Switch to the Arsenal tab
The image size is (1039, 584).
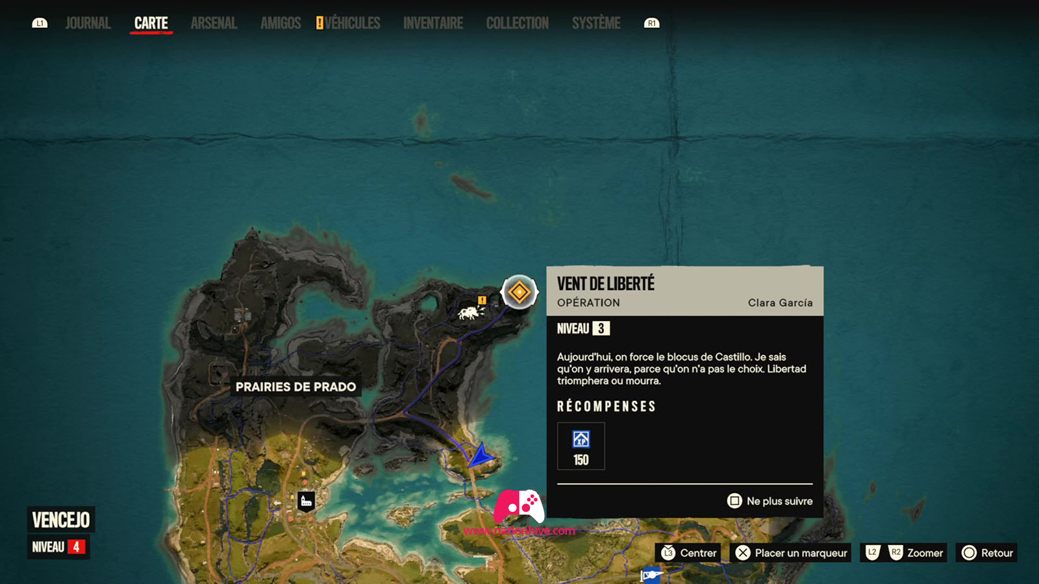(214, 23)
